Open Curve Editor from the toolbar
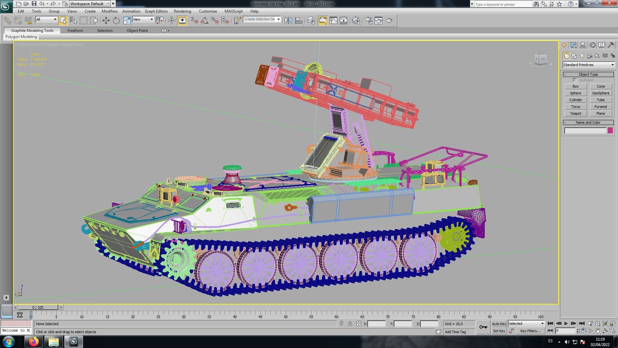Image resolution: width=618 pixels, height=348 pixels. click(x=333, y=21)
